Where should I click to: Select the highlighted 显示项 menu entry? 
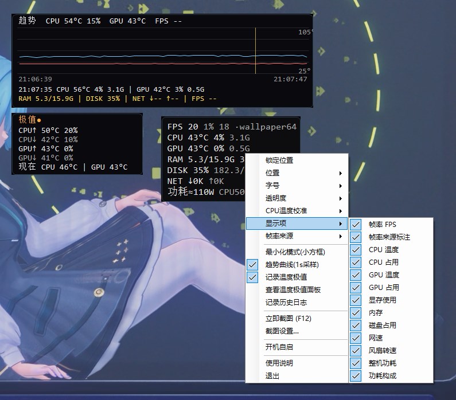click(x=297, y=223)
